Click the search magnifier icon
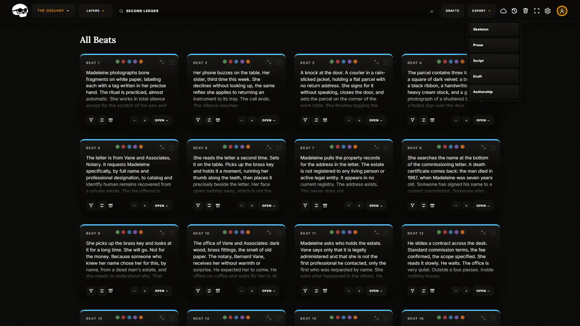Screen dimensions: 580x326 pyautogui.click(x=121, y=11)
